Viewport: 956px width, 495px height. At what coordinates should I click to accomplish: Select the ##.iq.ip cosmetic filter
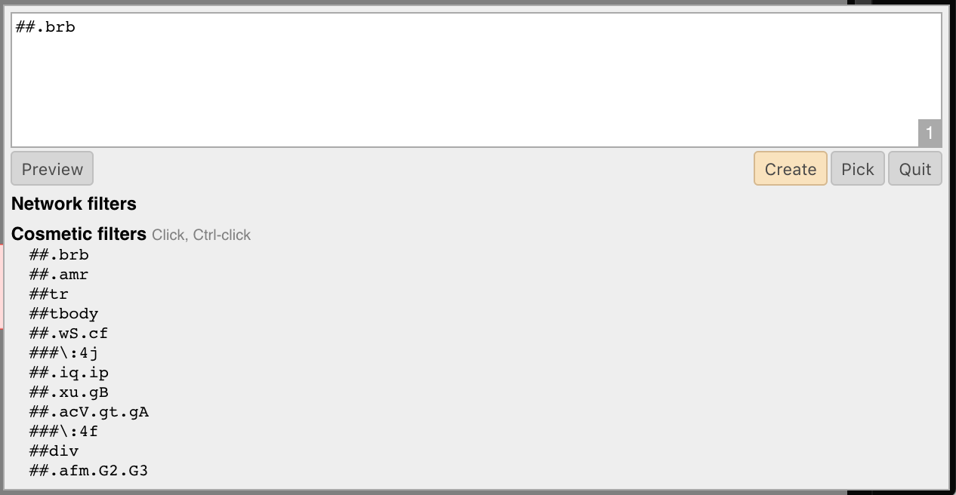[x=69, y=373]
